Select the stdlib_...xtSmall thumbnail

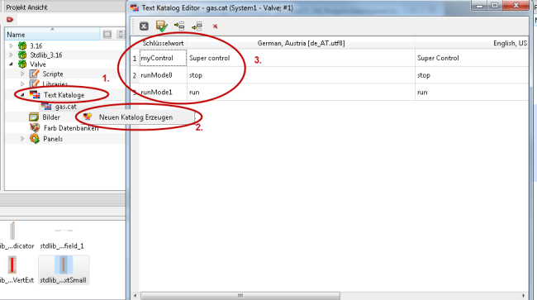[x=64, y=270]
